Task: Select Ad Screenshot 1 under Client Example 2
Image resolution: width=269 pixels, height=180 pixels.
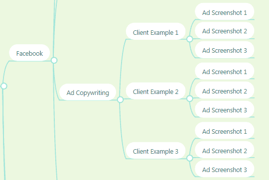Action: [x=224, y=71]
